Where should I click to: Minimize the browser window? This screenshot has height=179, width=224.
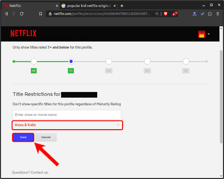tap(204, 6)
